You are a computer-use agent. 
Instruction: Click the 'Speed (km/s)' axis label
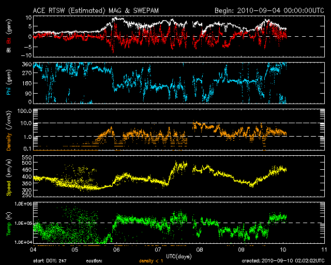pos(9,178)
